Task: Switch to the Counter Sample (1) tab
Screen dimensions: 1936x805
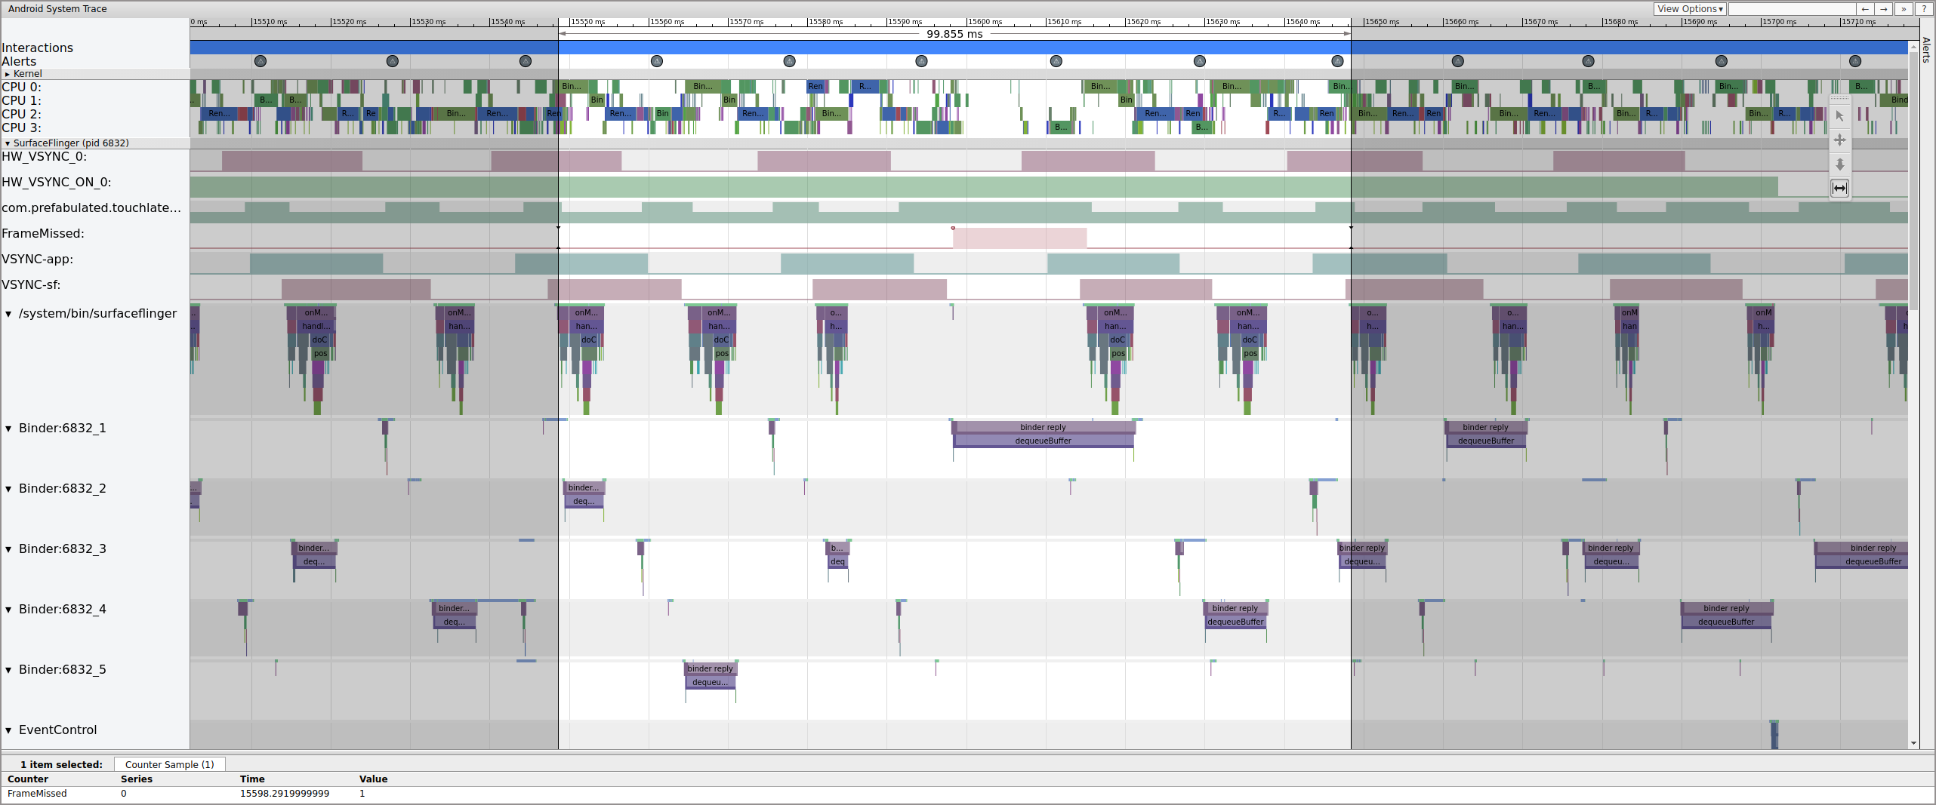Action: coord(169,764)
